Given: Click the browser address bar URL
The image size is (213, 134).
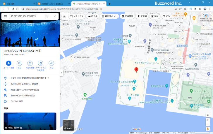Looking at the screenshot, I should point(64,9).
